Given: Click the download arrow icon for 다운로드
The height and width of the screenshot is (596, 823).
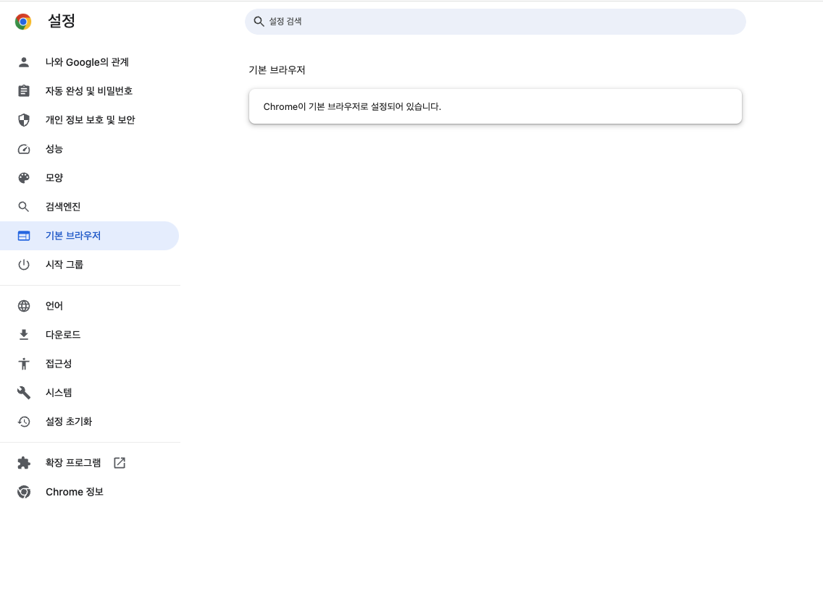Looking at the screenshot, I should 24,334.
